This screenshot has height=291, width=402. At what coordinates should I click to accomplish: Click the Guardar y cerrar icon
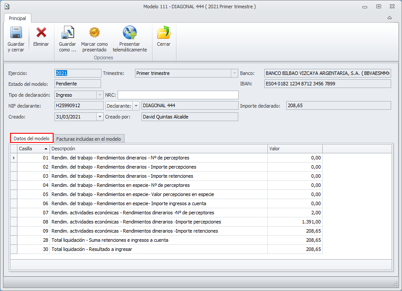tap(16, 34)
